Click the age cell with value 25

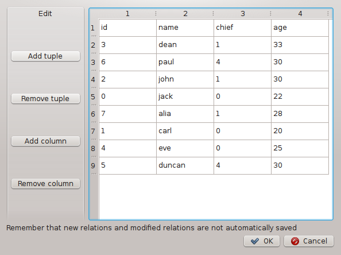click(300, 148)
